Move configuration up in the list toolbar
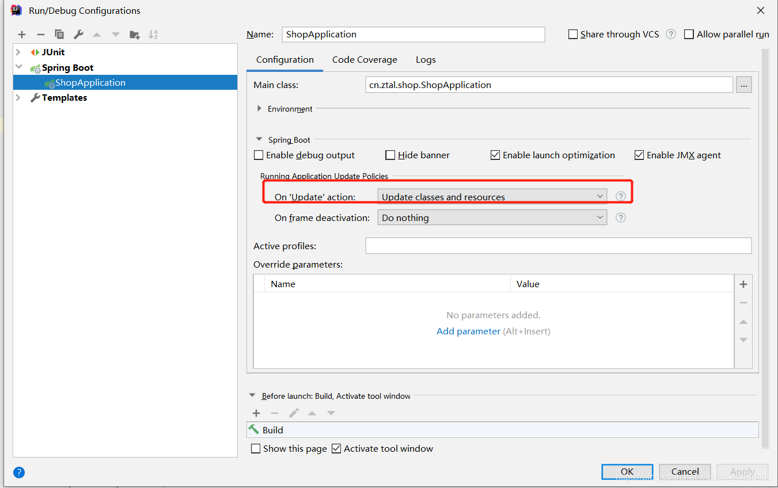 97,35
